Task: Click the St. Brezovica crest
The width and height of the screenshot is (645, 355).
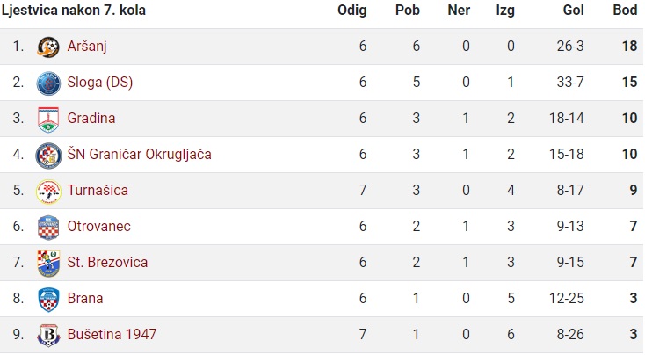Action: point(48,264)
